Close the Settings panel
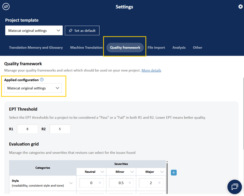244x196 pixels. [x=240, y=6]
